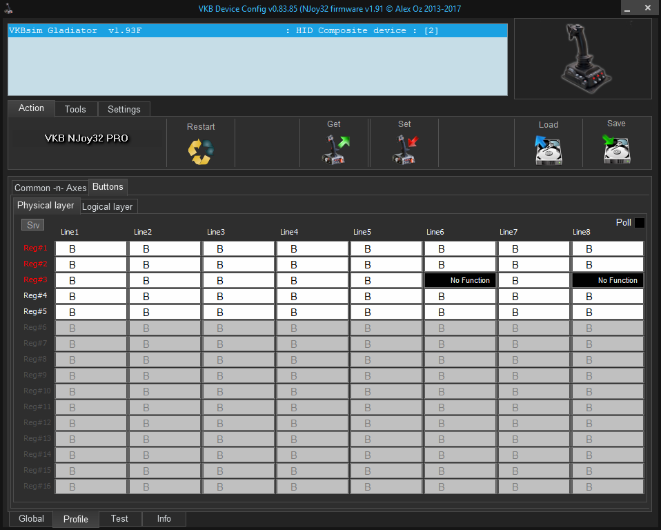661x530 pixels.
Task: Select the Profile bottom tab
Action: (76, 519)
